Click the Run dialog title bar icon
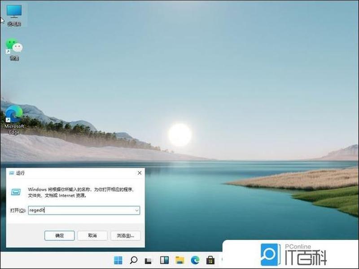359x269 pixels. (12, 173)
